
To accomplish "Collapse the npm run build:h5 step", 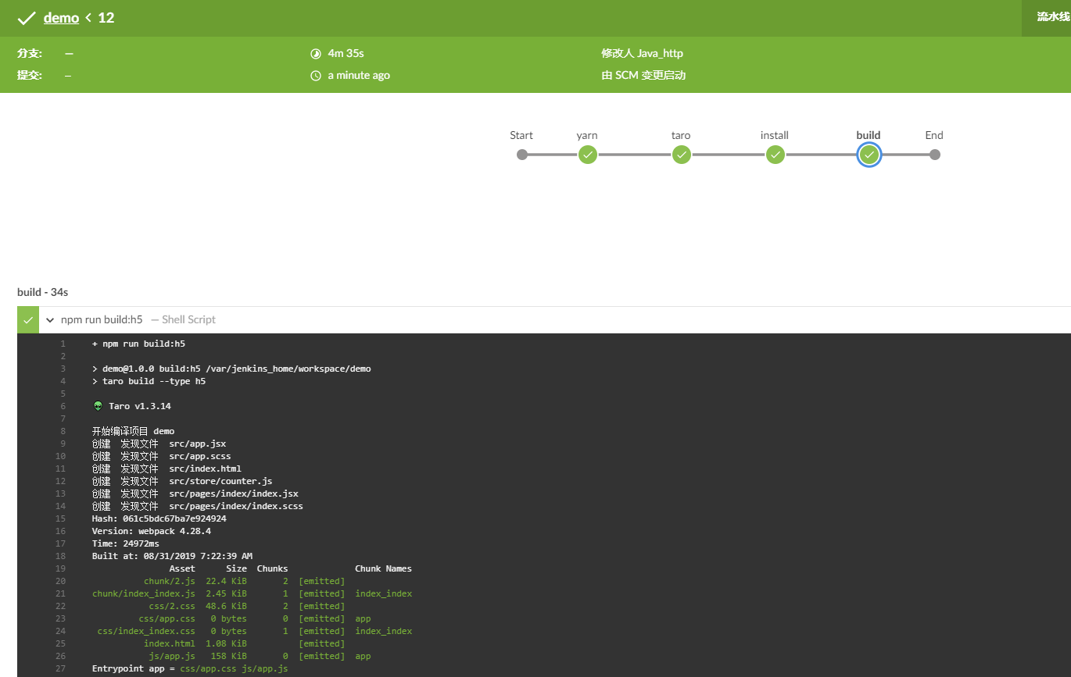I will [50, 320].
